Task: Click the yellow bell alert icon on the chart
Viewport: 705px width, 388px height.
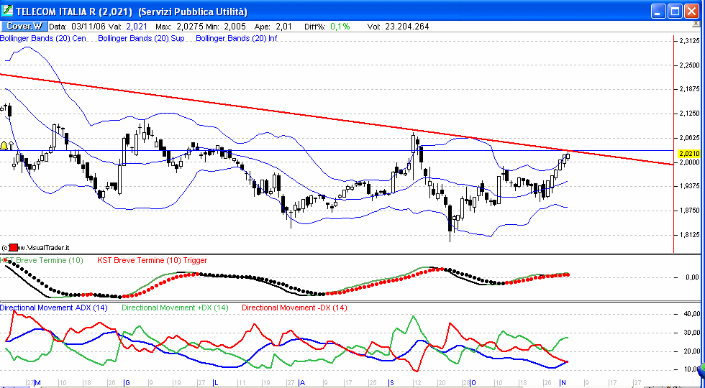Action: [x=4, y=145]
